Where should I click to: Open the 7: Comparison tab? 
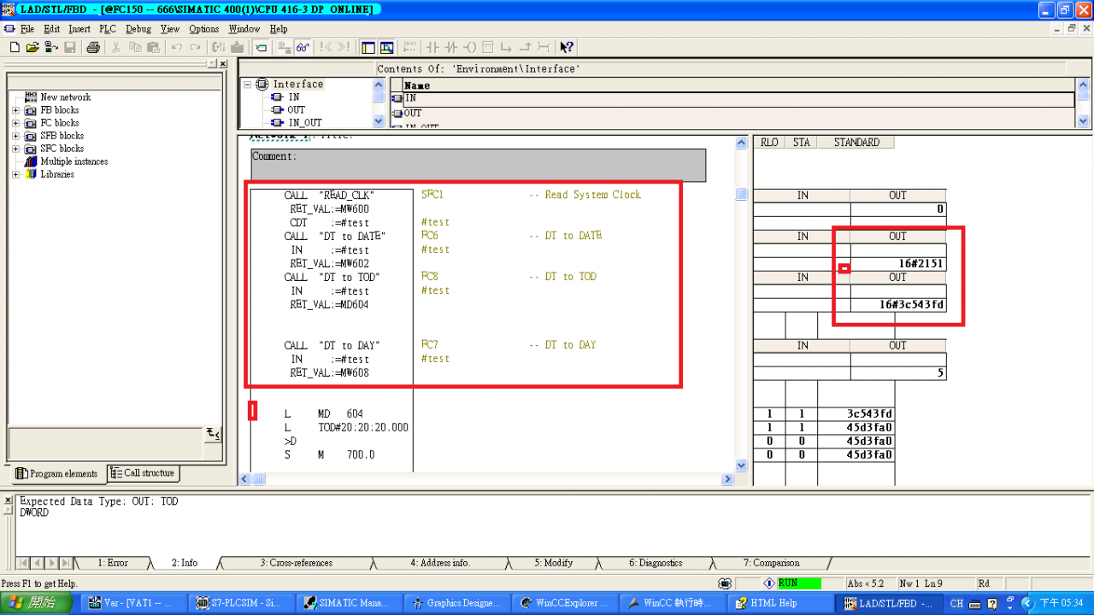pos(771,563)
